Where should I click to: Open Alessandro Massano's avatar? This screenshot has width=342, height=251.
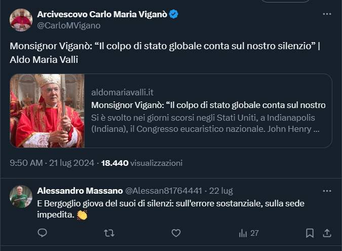[21, 196]
